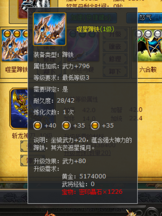Viewport: 162px width, 216px height.
Task: Click the rightmost silver socket above 六合鞍
Action: point(158,34)
